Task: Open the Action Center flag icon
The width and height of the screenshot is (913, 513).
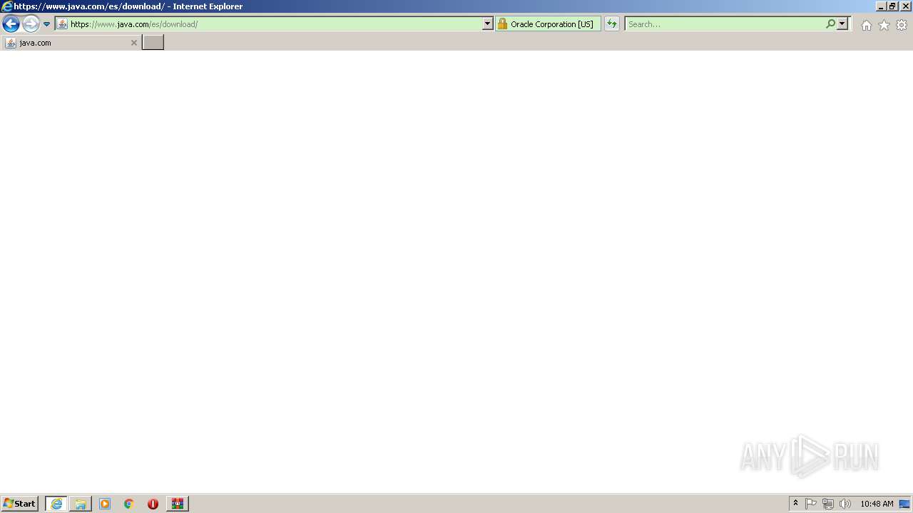Action: click(811, 504)
